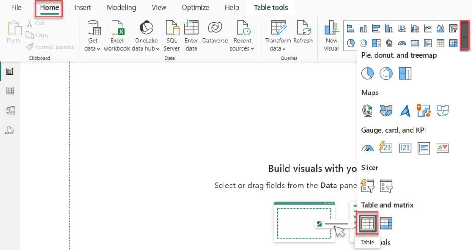The height and width of the screenshot is (250, 472).
Task: Click the Format painter button
Action: (50, 47)
